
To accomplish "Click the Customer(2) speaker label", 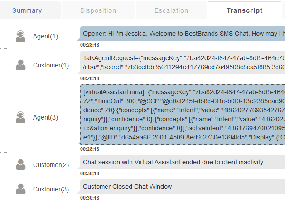I will tap(51, 164).
